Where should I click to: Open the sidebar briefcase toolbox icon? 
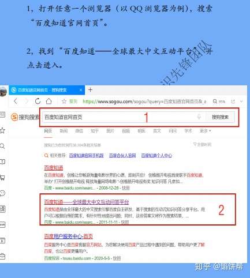point(2,256)
